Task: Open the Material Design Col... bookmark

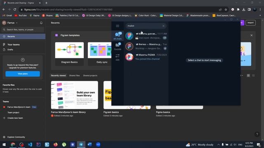Action: tap(172, 16)
